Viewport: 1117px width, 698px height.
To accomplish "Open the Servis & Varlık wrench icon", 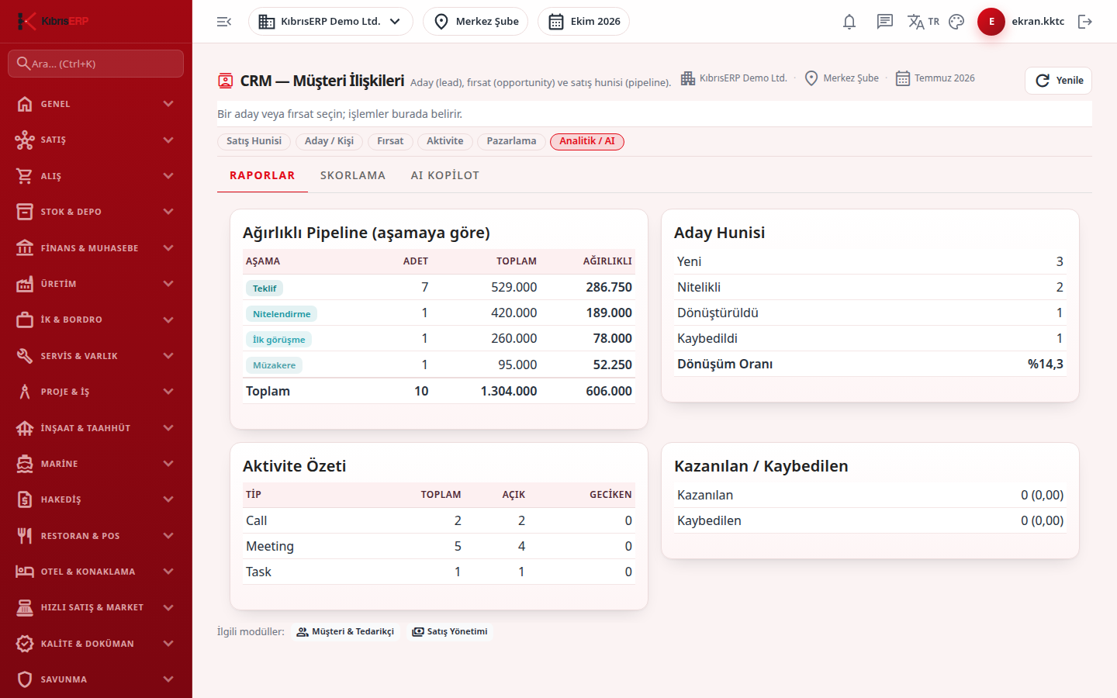I will coord(25,356).
